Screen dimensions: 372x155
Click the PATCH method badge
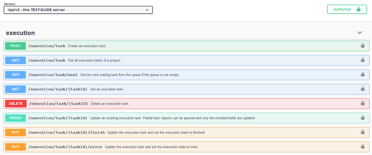15,118
